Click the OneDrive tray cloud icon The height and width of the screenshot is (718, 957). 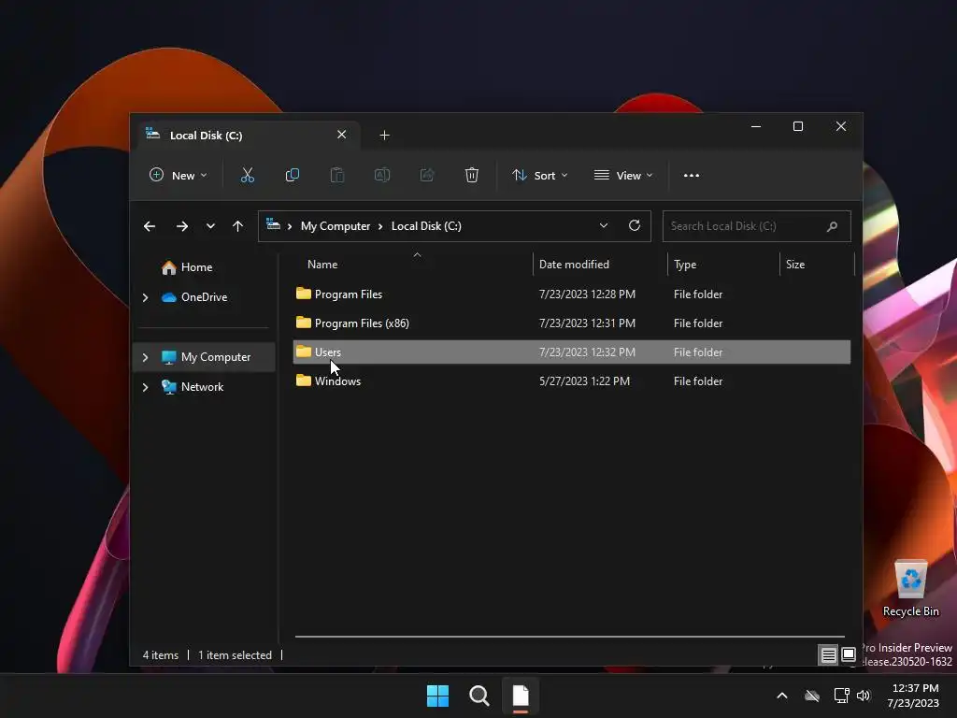812,696
